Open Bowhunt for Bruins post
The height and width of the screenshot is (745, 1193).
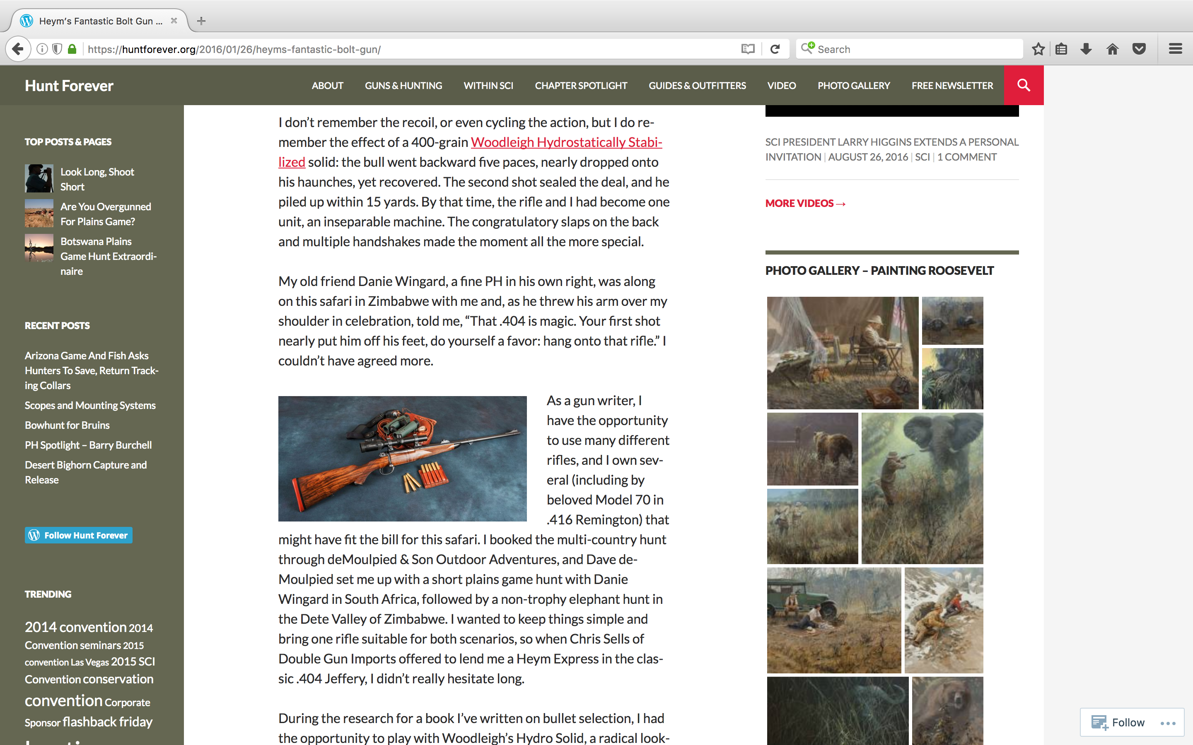(67, 425)
